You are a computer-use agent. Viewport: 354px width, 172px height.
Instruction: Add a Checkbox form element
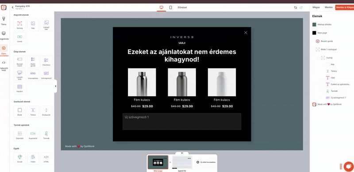click(46, 61)
